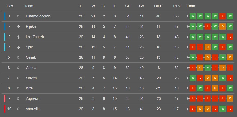The image size is (237, 117).
Task: Click the Team column header
Action: [x=29, y=6]
